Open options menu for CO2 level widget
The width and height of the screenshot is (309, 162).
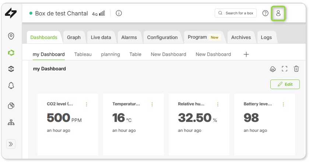86,104
